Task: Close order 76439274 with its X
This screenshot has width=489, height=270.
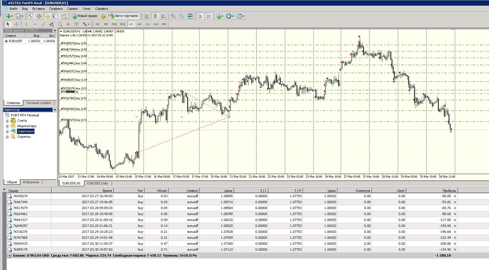Action: (455, 196)
